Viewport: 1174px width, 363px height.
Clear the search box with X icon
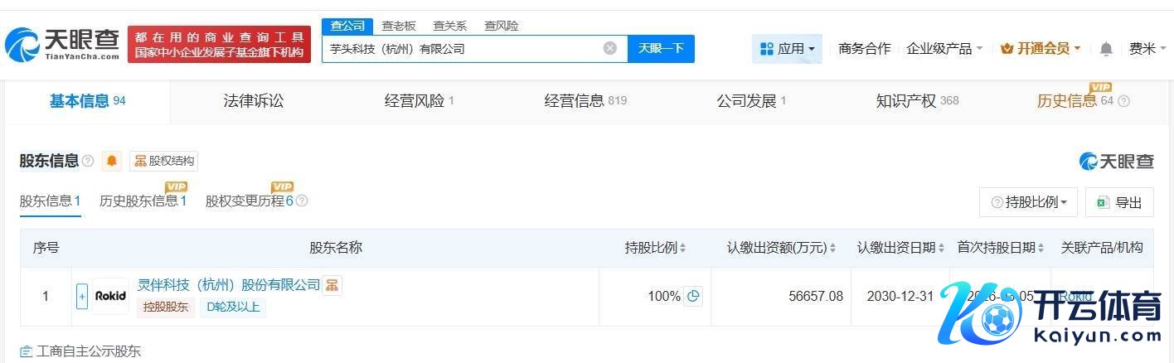[610, 48]
